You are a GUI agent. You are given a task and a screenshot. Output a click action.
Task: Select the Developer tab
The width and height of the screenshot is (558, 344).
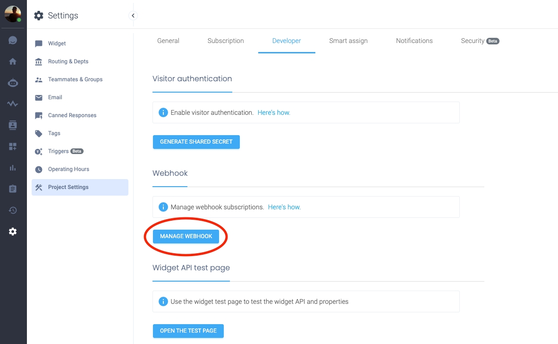(287, 41)
